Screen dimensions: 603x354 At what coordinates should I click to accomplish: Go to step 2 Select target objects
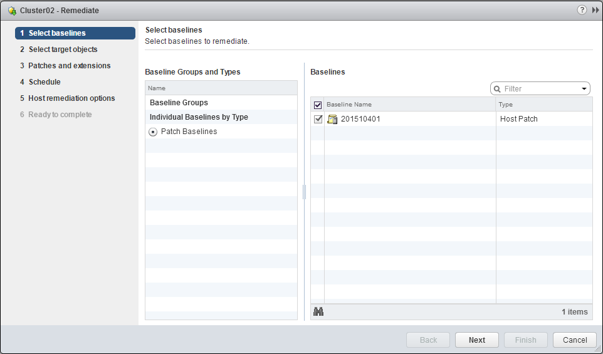(x=63, y=49)
